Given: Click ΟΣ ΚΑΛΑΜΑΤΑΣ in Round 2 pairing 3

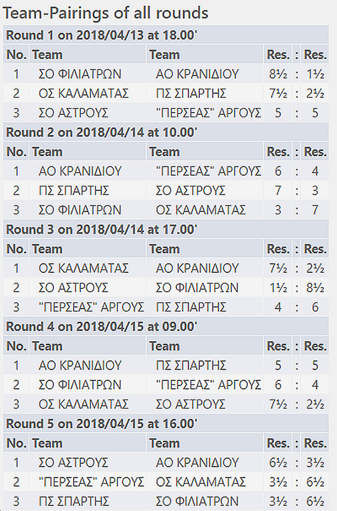Looking at the screenshot, I should [201, 210].
